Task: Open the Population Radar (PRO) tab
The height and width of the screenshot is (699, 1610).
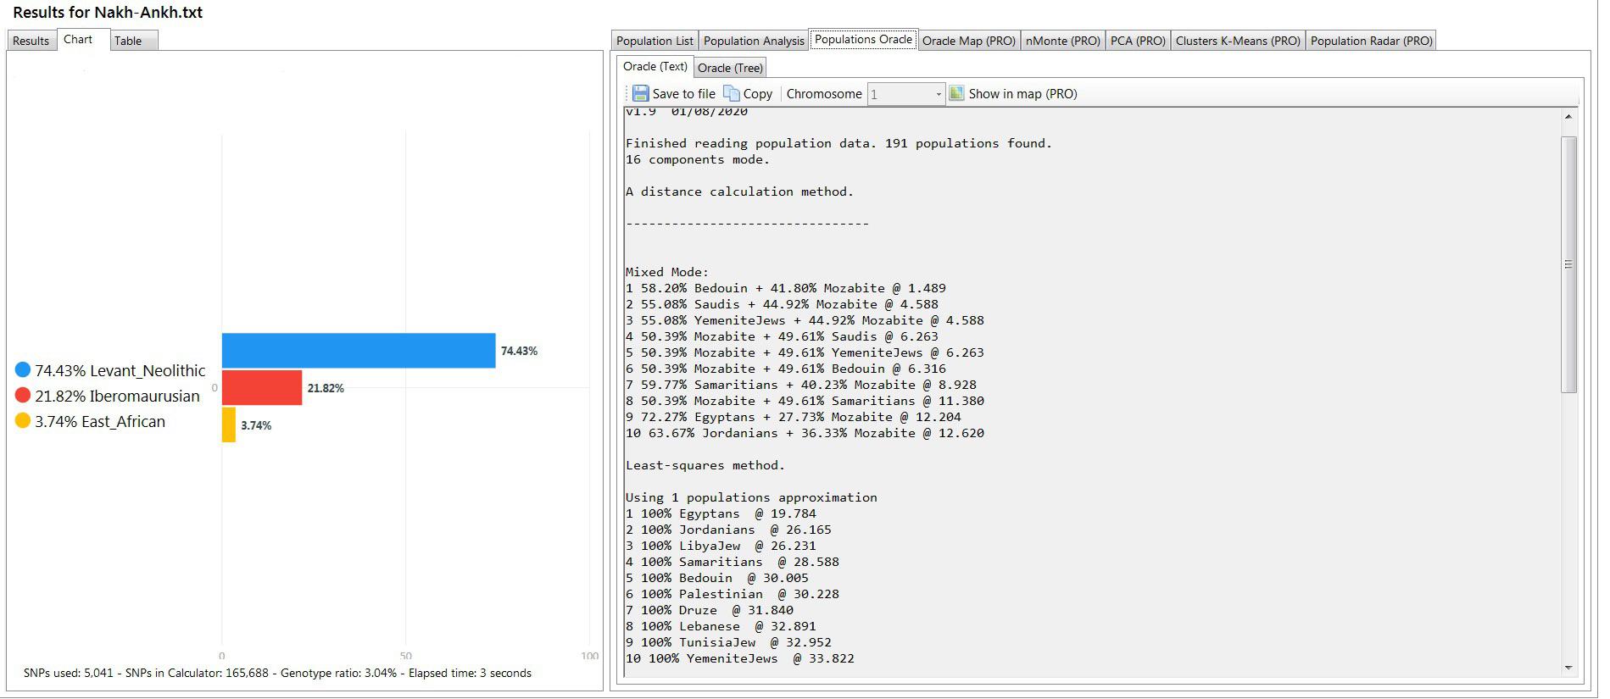Action: tap(1371, 41)
